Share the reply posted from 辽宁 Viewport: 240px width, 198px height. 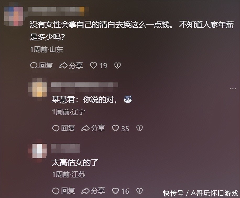93,128
